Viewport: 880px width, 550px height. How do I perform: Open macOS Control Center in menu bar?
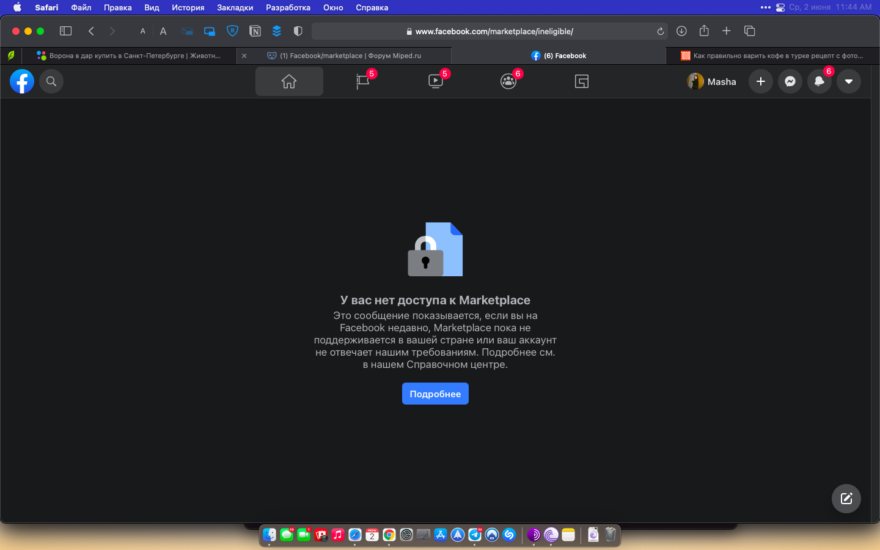(x=780, y=7)
